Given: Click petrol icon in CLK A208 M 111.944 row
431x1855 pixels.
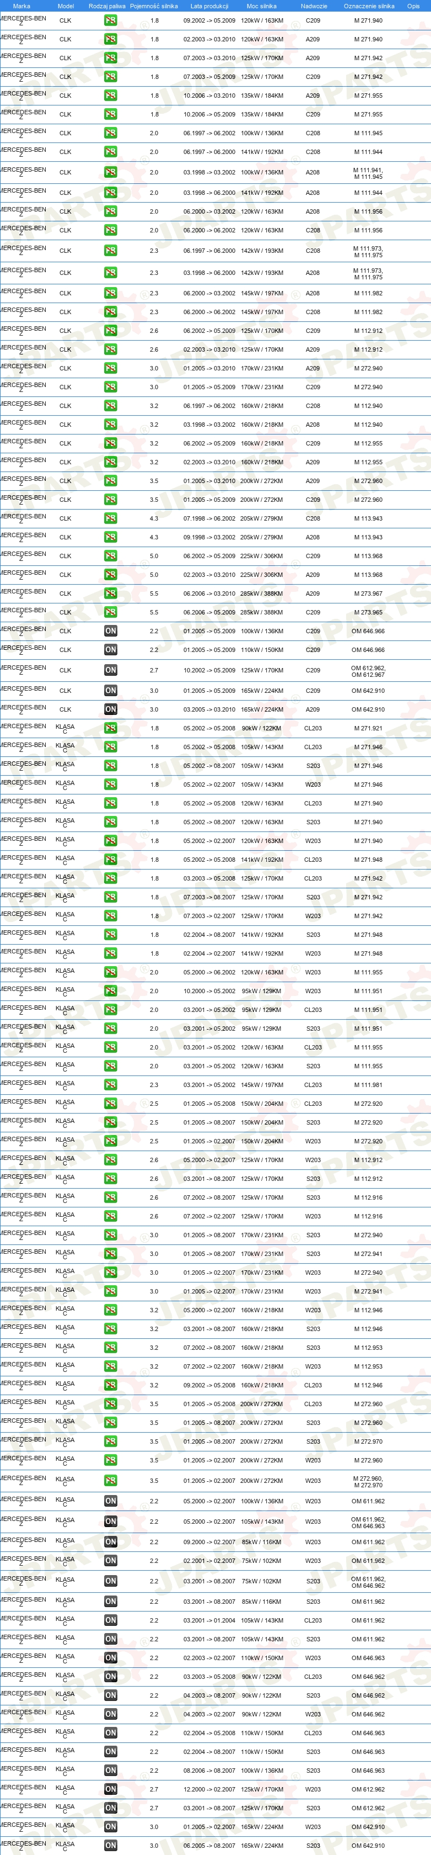Looking at the screenshot, I should (110, 192).
